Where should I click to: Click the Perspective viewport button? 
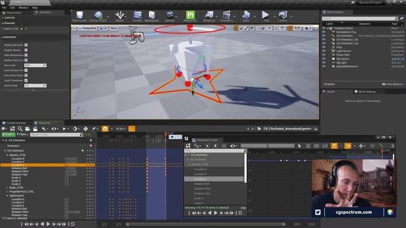coord(88,28)
